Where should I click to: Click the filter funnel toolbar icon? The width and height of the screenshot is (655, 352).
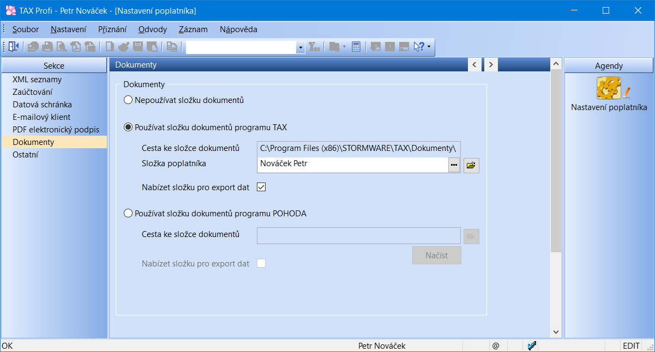(314, 47)
